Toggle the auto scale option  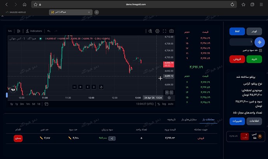171,104
